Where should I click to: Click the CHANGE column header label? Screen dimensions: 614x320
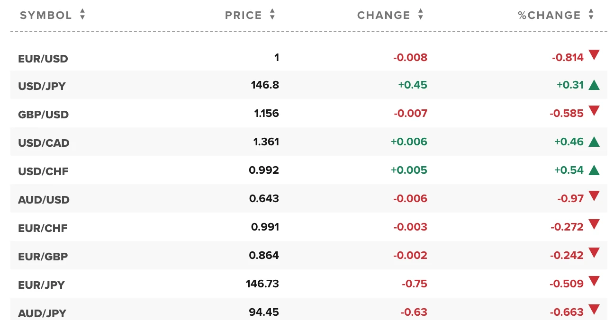[384, 15]
